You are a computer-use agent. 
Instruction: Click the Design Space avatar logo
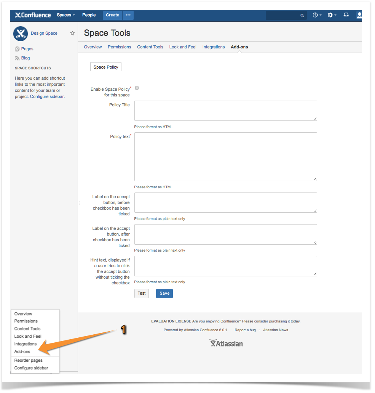click(21, 34)
